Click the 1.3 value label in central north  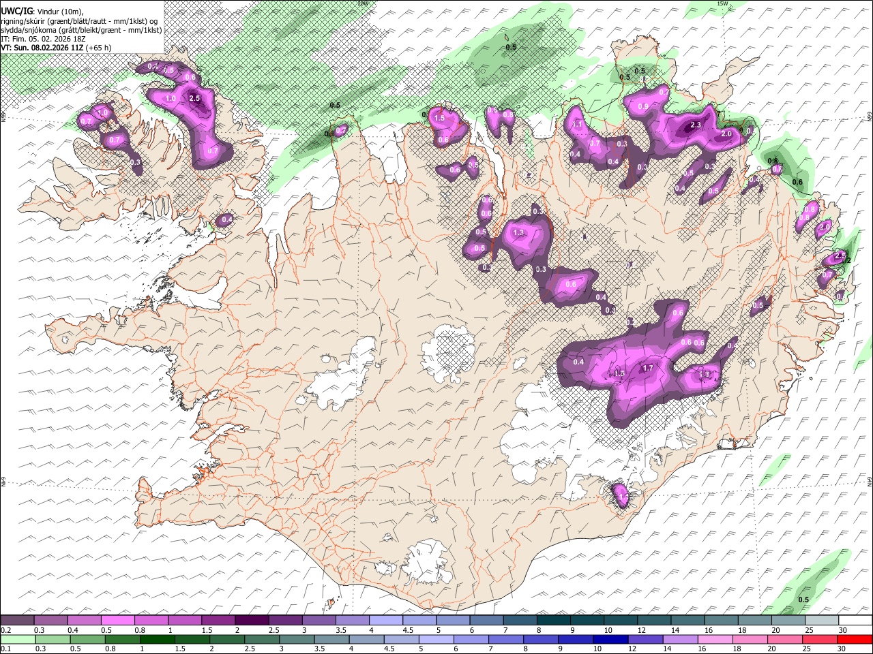pyautogui.click(x=518, y=233)
